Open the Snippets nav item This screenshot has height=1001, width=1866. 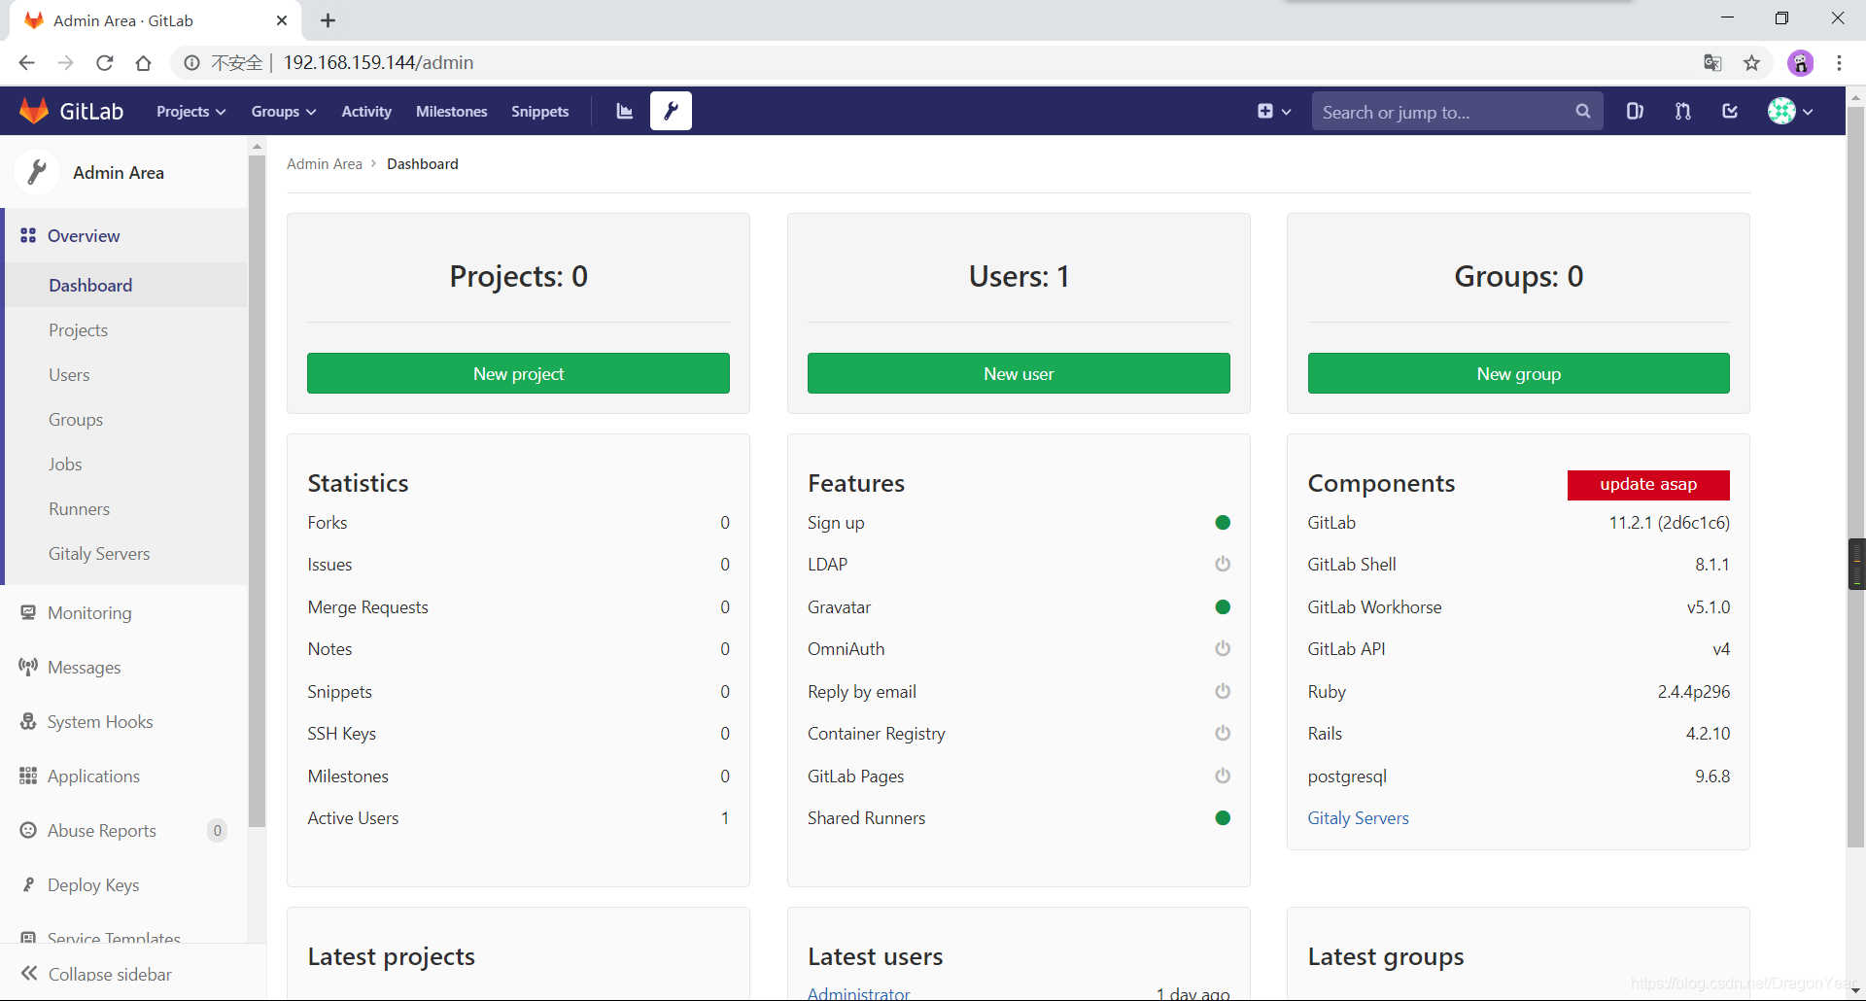pyautogui.click(x=540, y=111)
